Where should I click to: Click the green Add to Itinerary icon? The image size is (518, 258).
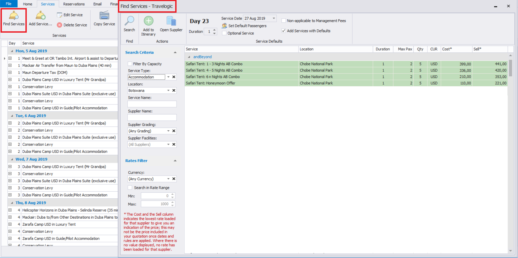tap(148, 21)
